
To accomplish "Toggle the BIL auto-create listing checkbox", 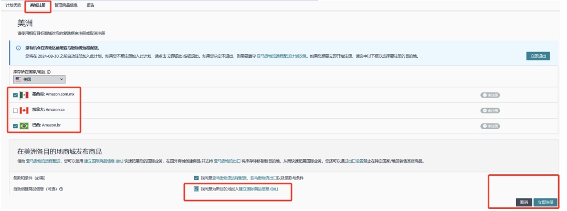I will (196, 188).
